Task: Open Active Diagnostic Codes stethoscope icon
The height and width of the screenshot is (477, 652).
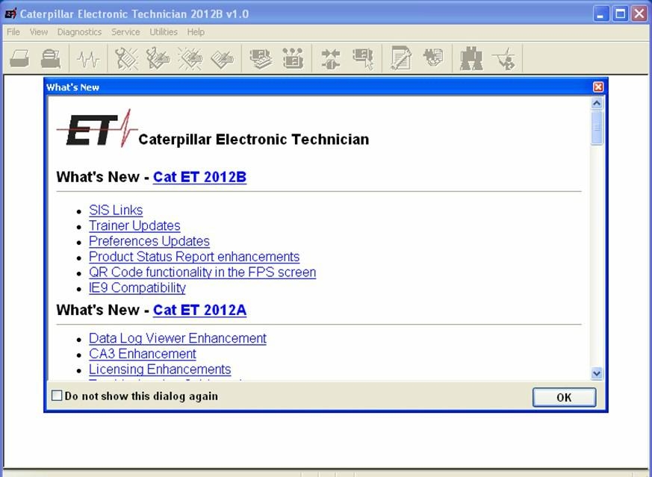Action: [126, 58]
